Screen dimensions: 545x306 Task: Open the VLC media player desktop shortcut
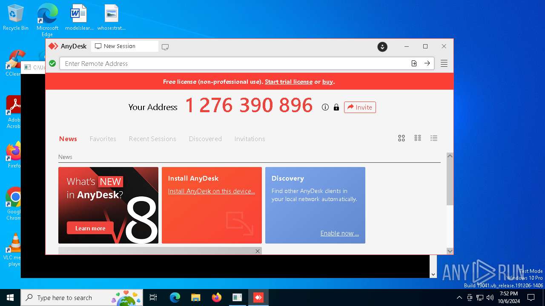[x=14, y=250]
